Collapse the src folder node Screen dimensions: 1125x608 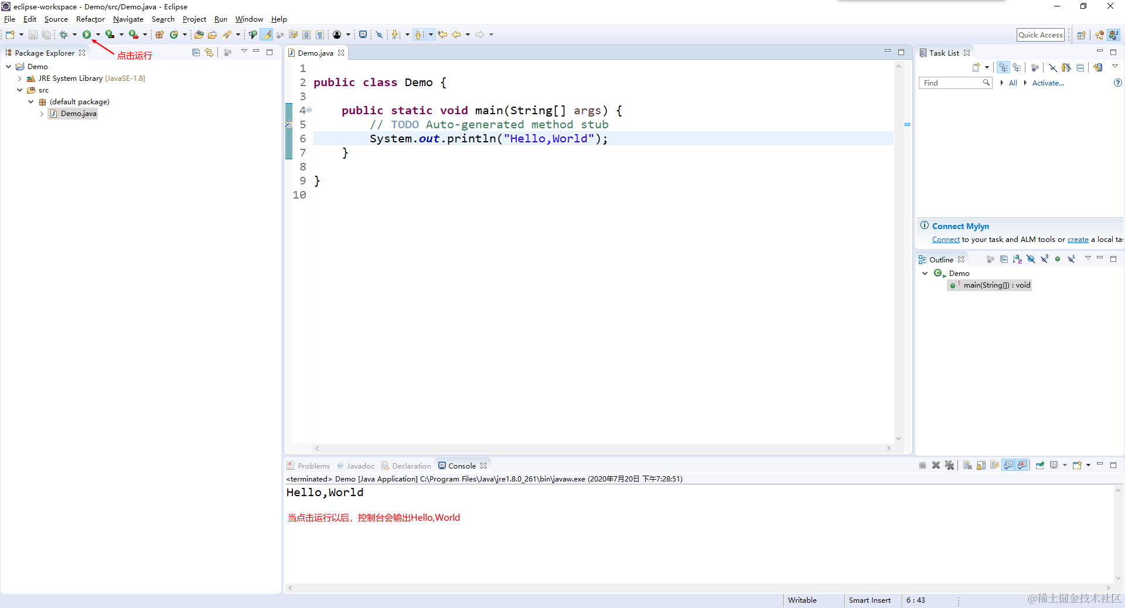point(20,90)
